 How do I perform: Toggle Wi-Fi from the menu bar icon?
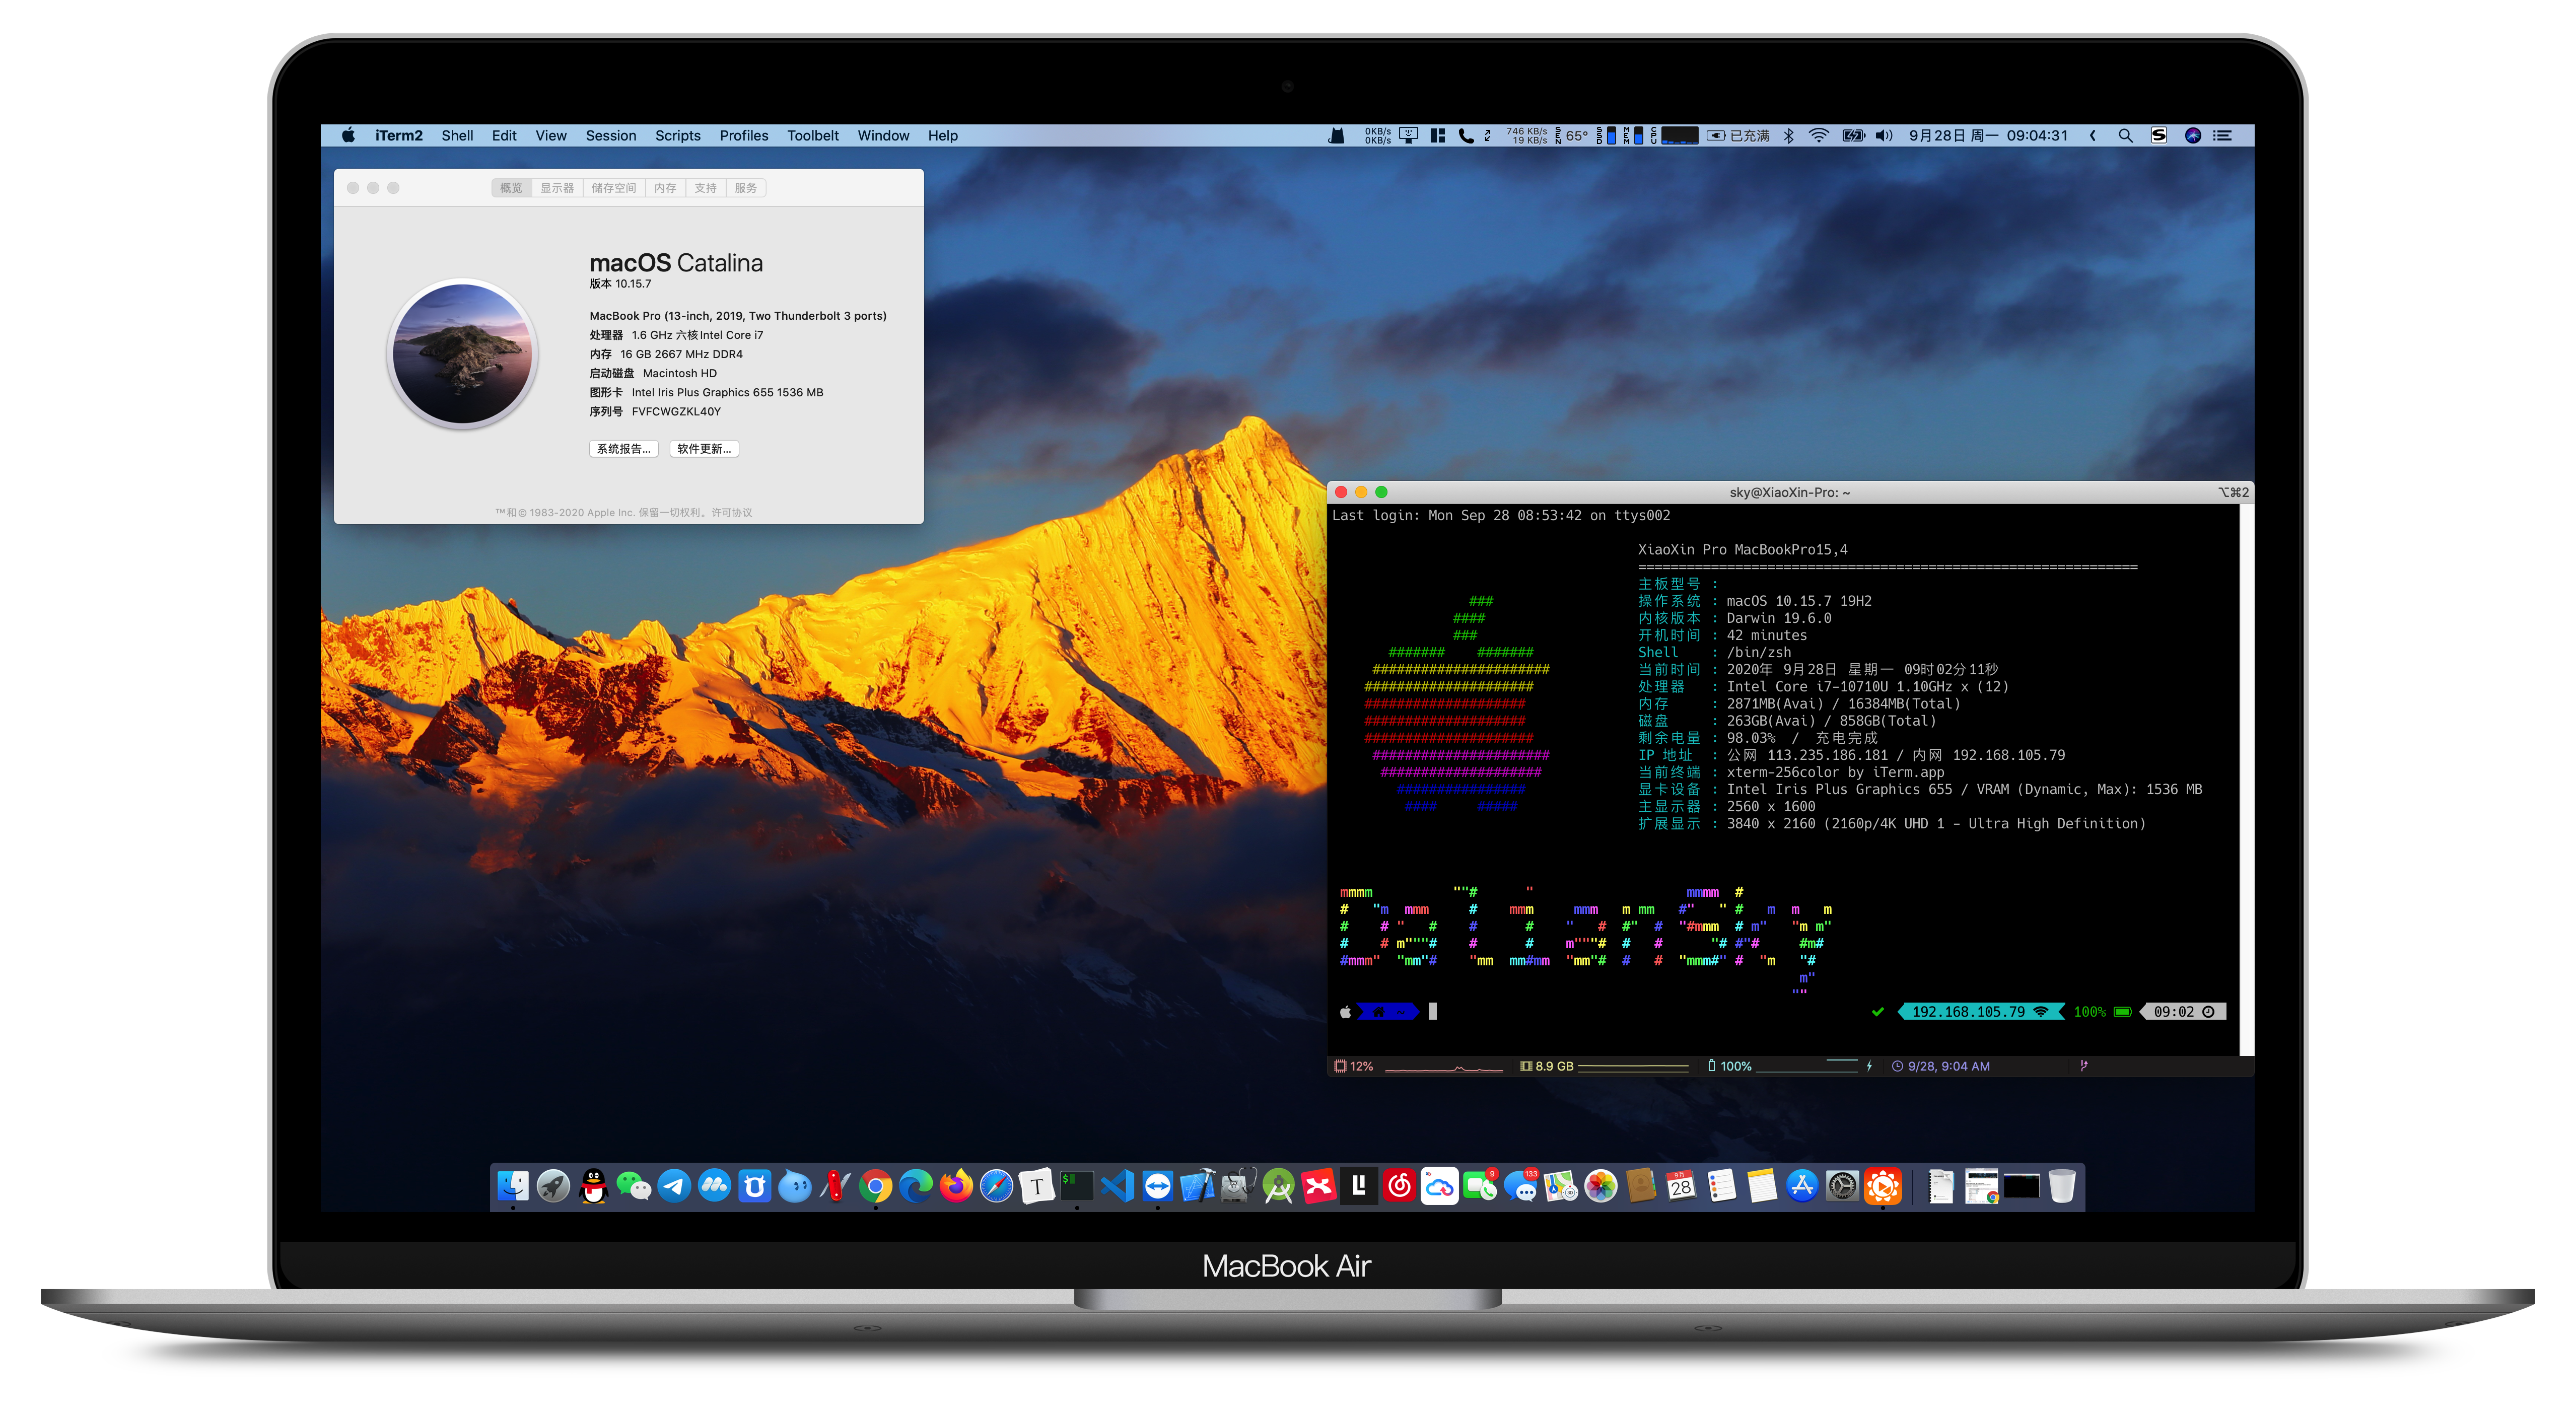[x=1819, y=136]
